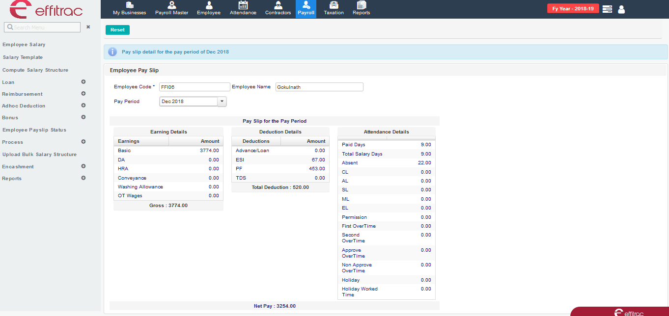Click the user profile icon
The height and width of the screenshot is (316, 669).
[621, 9]
